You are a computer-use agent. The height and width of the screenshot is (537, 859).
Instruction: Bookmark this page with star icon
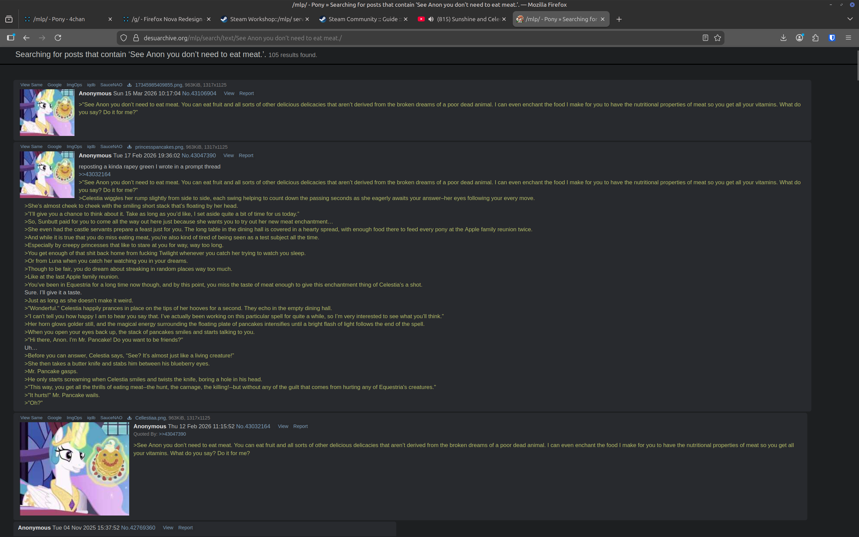tap(717, 38)
